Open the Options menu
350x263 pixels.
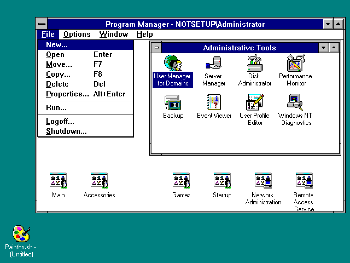(77, 34)
